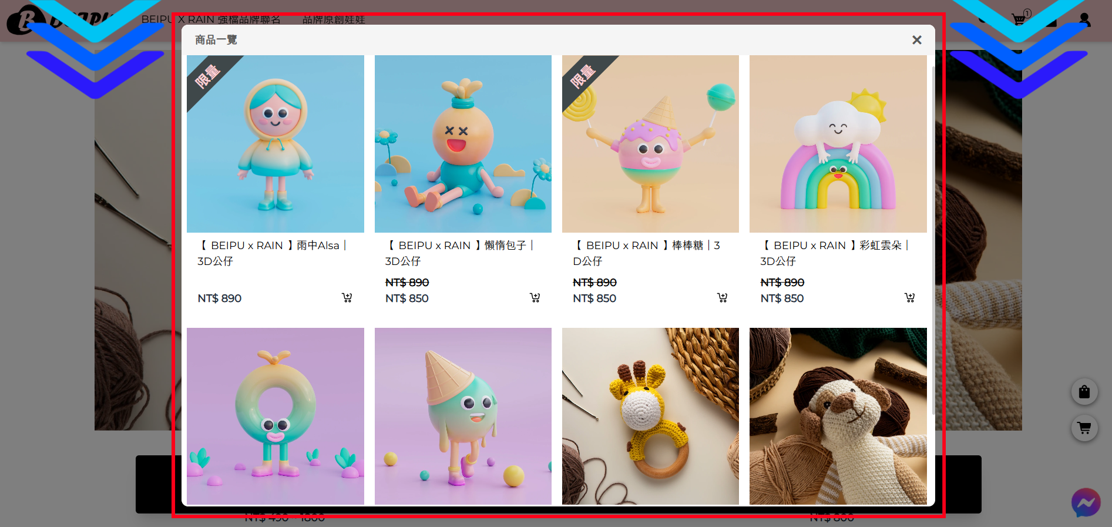Open the floating shopping bag button
Image resolution: width=1112 pixels, height=527 pixels.
pyautogui.click(x=1084, y=392)
